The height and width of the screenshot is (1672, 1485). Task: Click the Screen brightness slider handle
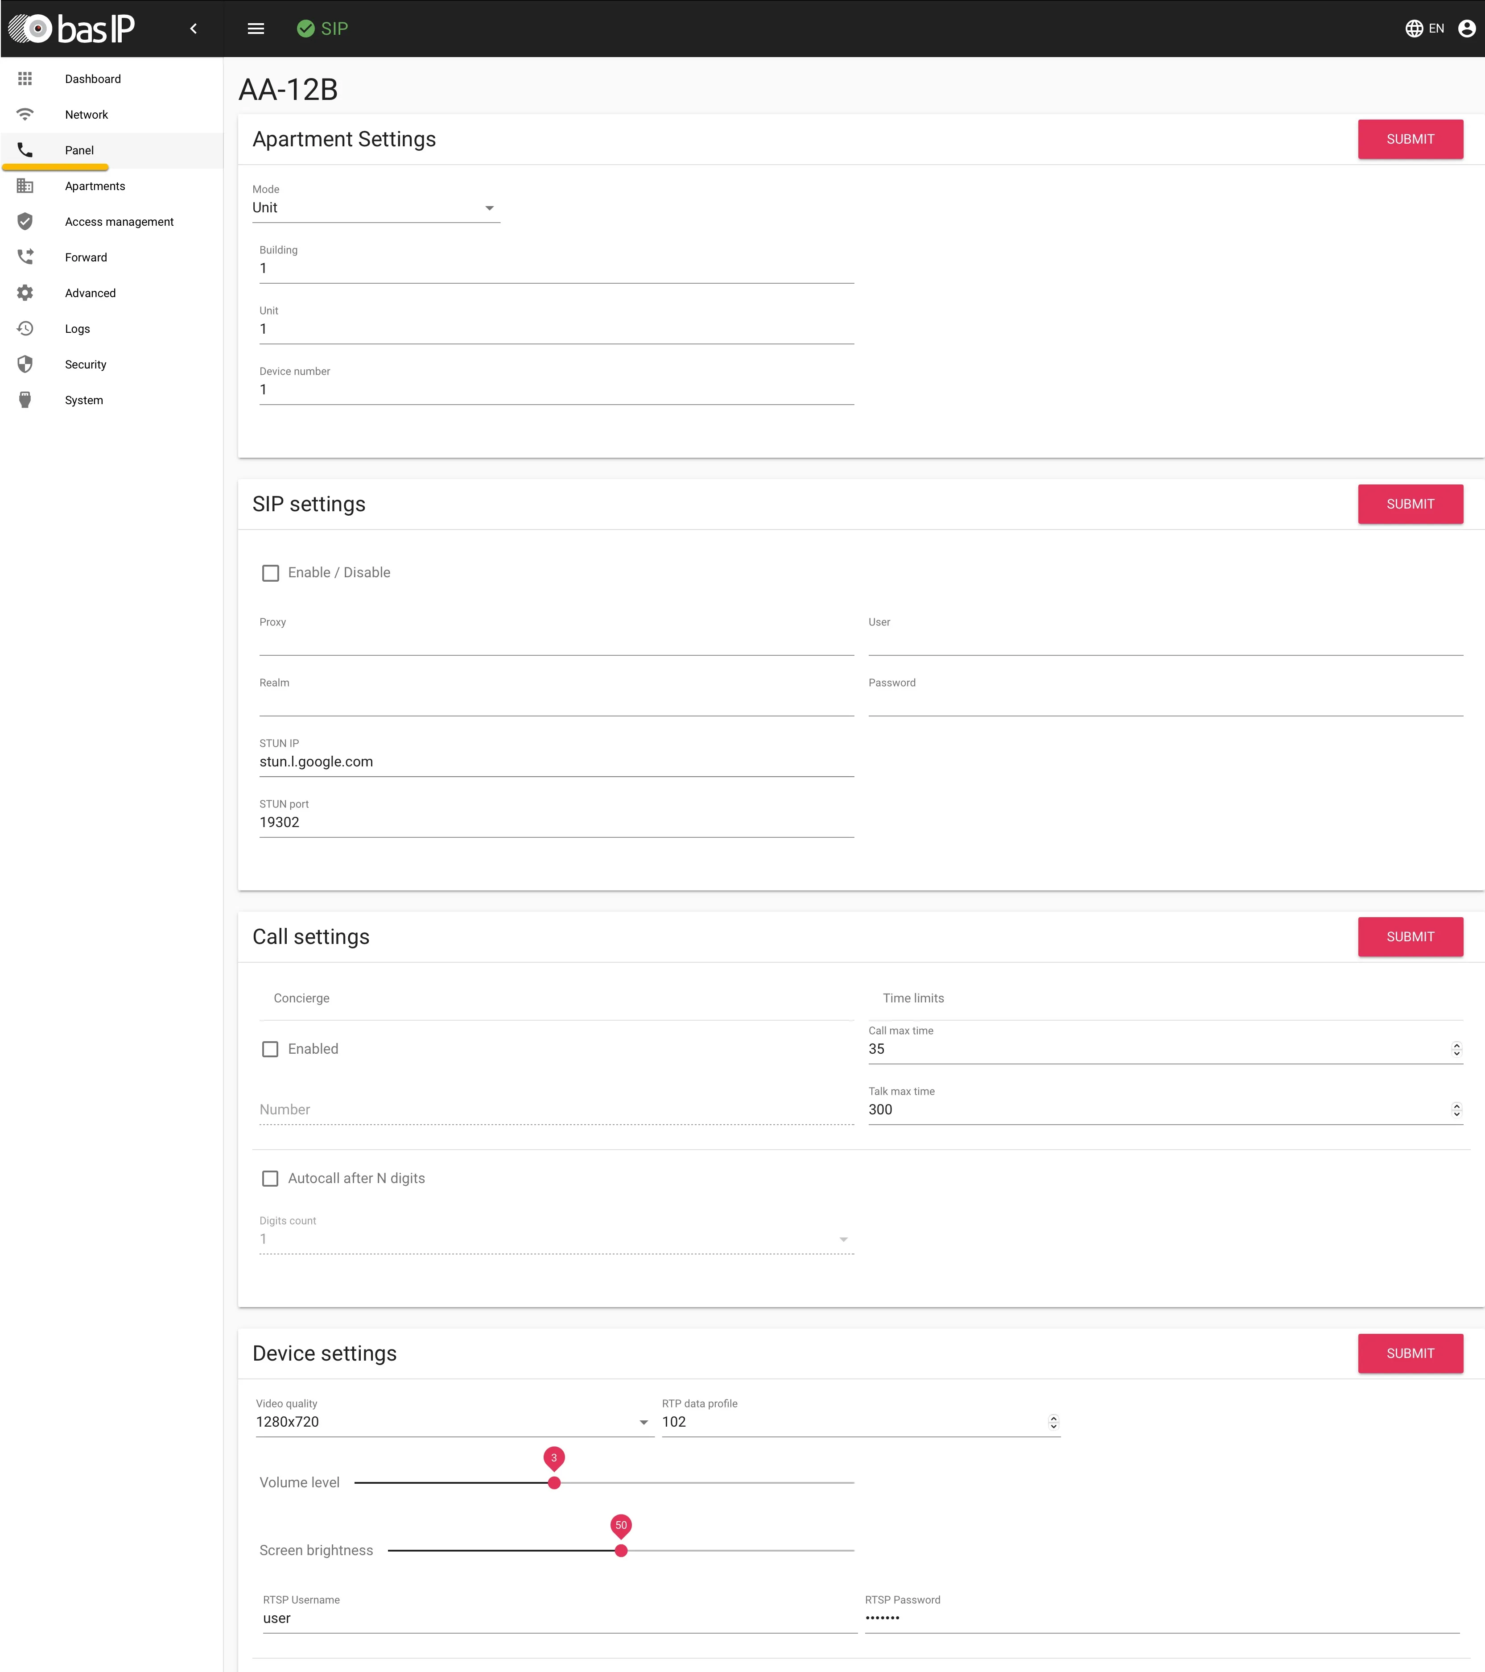[622, 1551]
